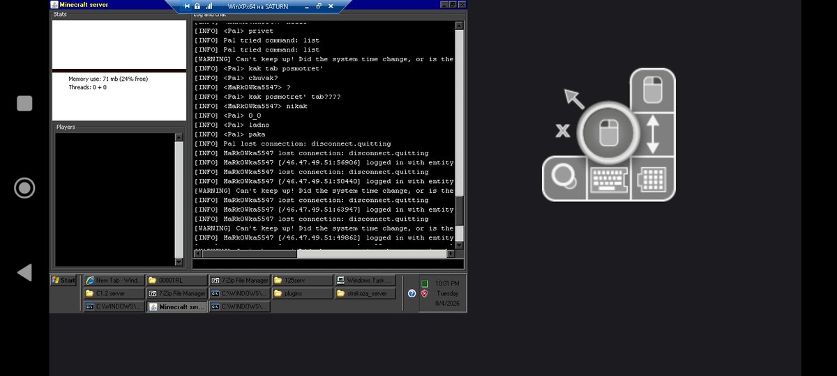
Task: Tap the vertical scroll arrows control
Action: [x=653, y=135]
